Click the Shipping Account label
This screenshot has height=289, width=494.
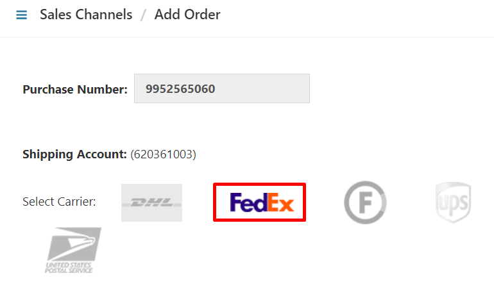tap(74, 154)
